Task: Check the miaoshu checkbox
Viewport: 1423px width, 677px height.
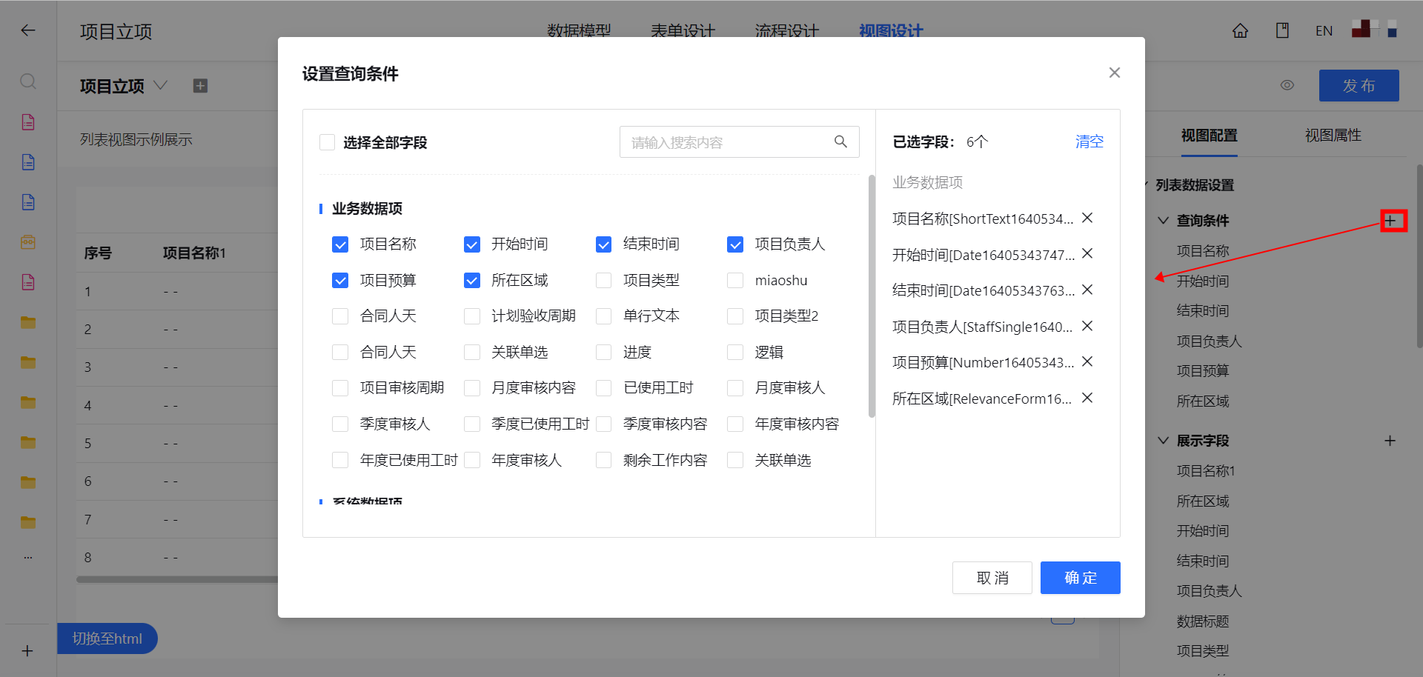Action: click(735, 280)
